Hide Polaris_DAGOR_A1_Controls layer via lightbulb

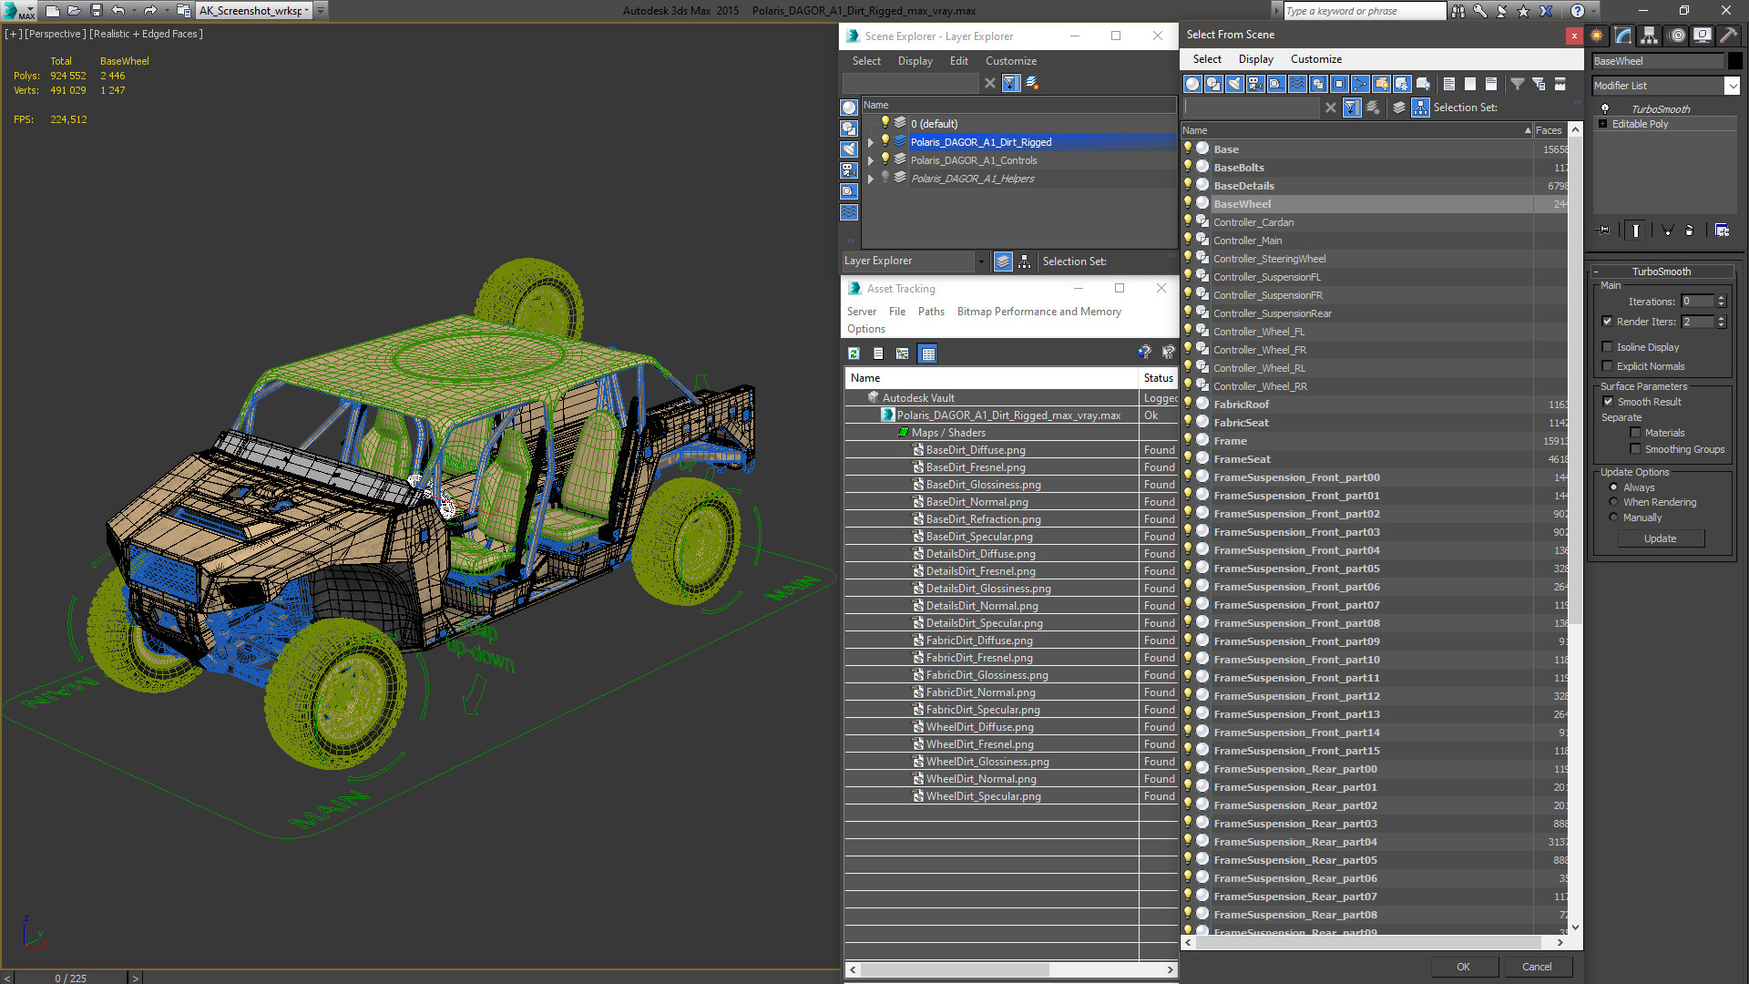point(885,159)
